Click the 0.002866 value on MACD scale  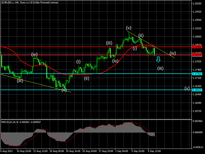[x=198, y=121]
